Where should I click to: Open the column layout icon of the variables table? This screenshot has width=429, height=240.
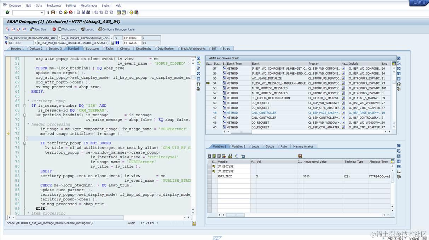(x=392, y=162)
